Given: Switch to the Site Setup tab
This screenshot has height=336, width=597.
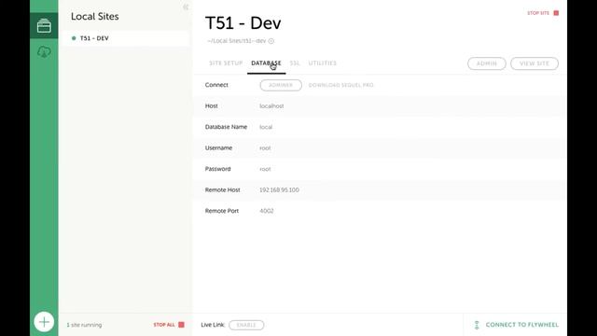Looking at the screenshot, I should (226, 63).
